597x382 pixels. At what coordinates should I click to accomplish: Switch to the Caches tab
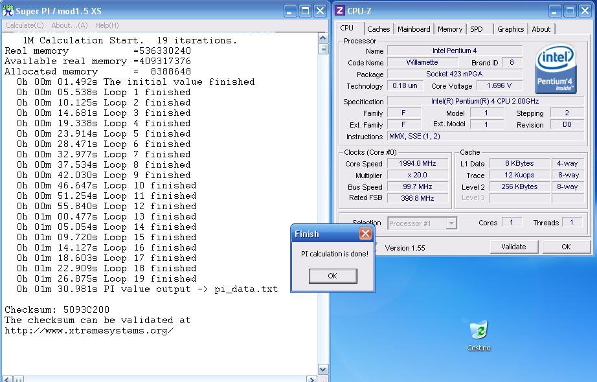(378, 29)
